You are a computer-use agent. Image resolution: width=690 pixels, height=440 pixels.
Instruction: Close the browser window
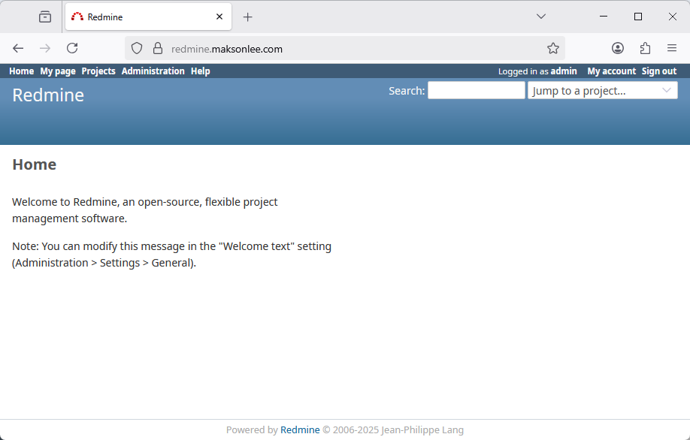[673, 17]
